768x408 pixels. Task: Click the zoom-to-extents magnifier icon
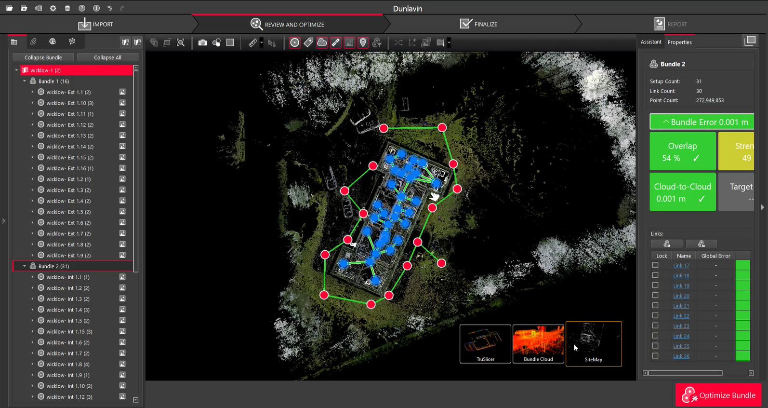[x=181, y=43]
